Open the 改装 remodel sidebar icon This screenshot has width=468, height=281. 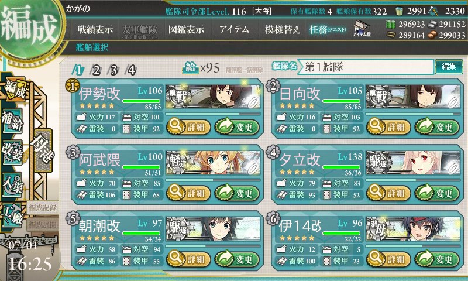pyautogui.click(x=12, y=152)
